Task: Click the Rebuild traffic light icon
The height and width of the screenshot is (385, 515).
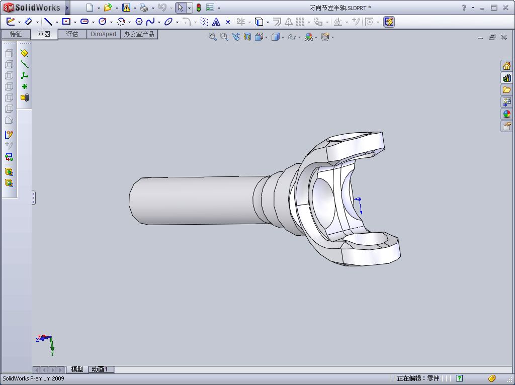Action: [199, 8]
